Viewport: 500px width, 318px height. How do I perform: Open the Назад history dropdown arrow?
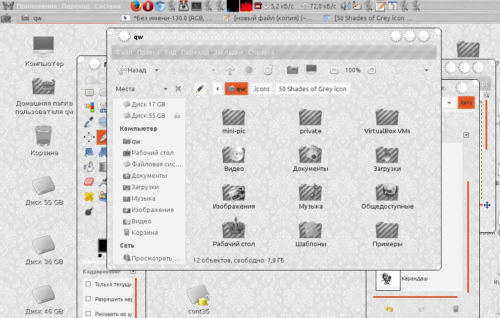point(156,70)
